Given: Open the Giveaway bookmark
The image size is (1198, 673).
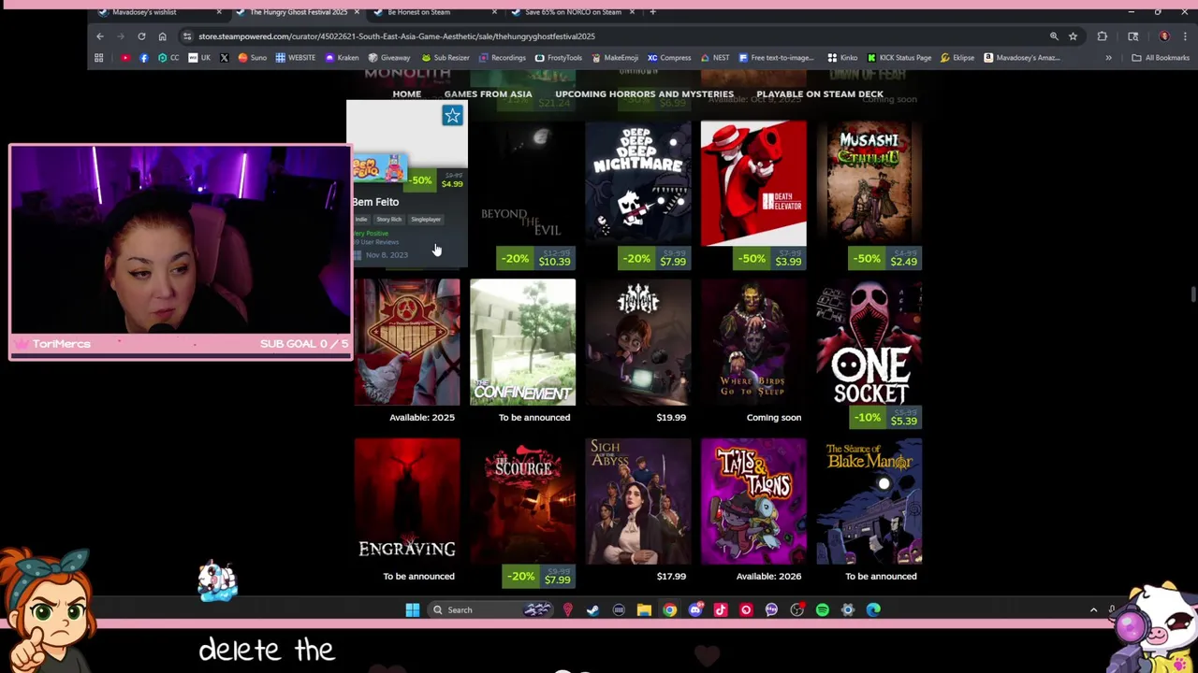Looking at the screenshot, I should (x=388, y=58).
